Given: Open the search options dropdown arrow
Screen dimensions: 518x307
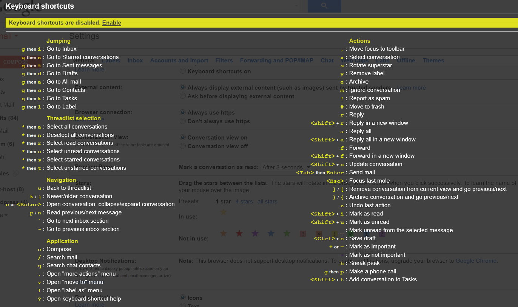Looking at the screenshot, I should point(296,6).
